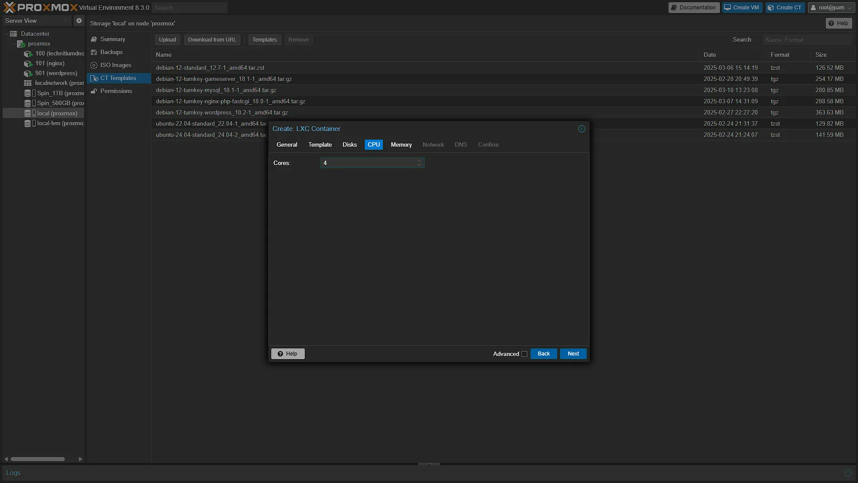Click the localnetwork SDN grid icon
858x483 pixels.
(28, 83)
